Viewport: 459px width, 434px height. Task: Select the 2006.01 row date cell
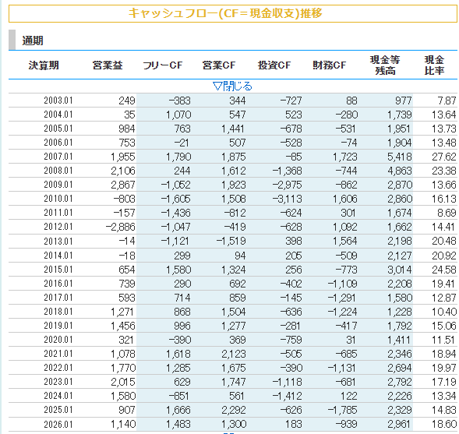point(58,143)
